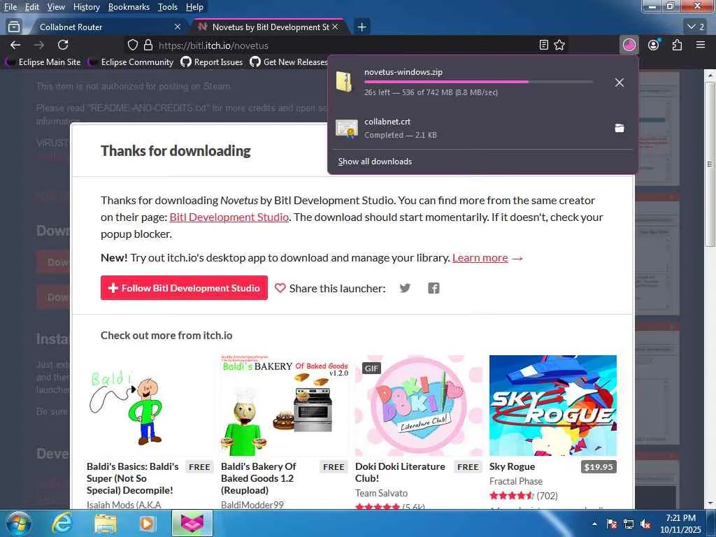Click the Sky Rogue title link
The height and width of the screenshot is (537, 716).
click(x=512, y=466)
